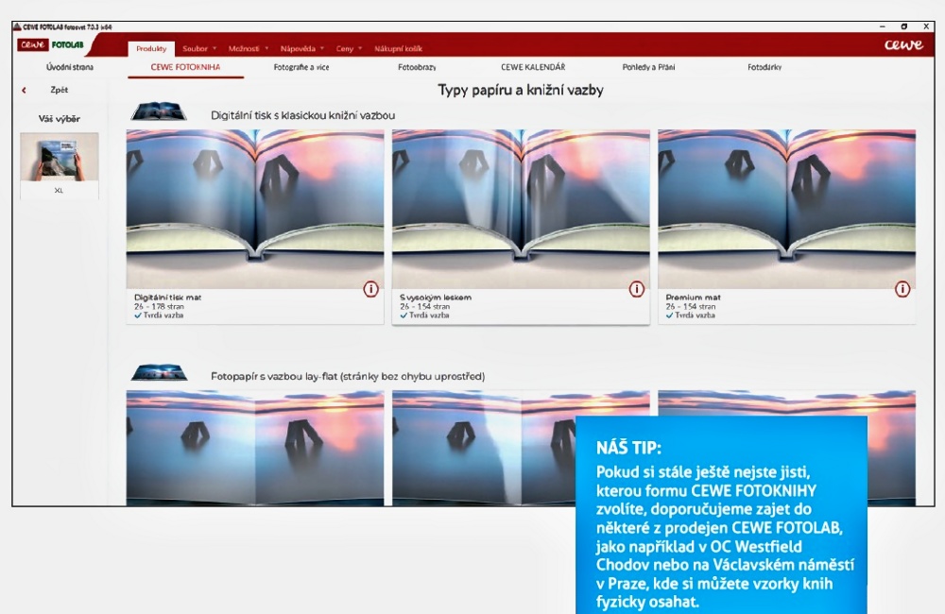Click the XL size label
This screenshot has width=945, height=614.
click(x=59, y=191)
